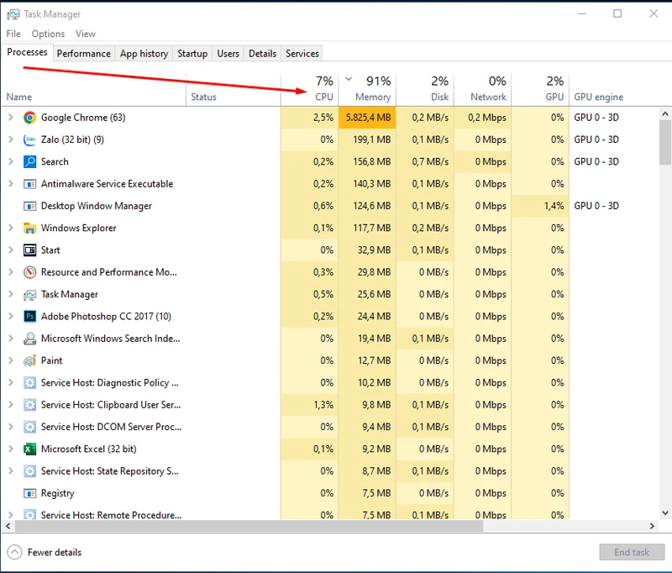Click the vertical scrollbar thumb

(664, 142)
